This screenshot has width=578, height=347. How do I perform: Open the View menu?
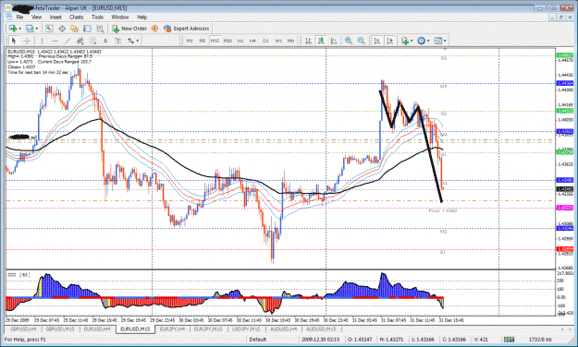pos(36,17)
